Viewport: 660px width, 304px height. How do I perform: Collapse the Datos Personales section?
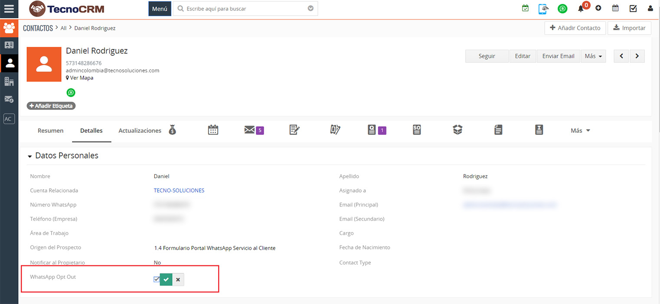[30, 156]
